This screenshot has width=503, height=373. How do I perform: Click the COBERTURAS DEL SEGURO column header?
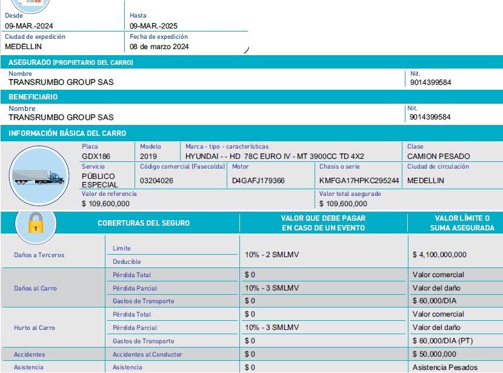(x=144, y=223)
